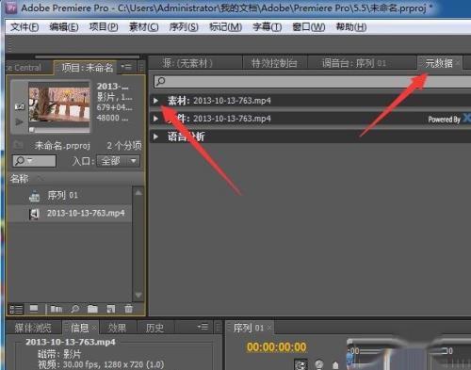Click the poster frame icon beside thumbnail

(20, 107)
